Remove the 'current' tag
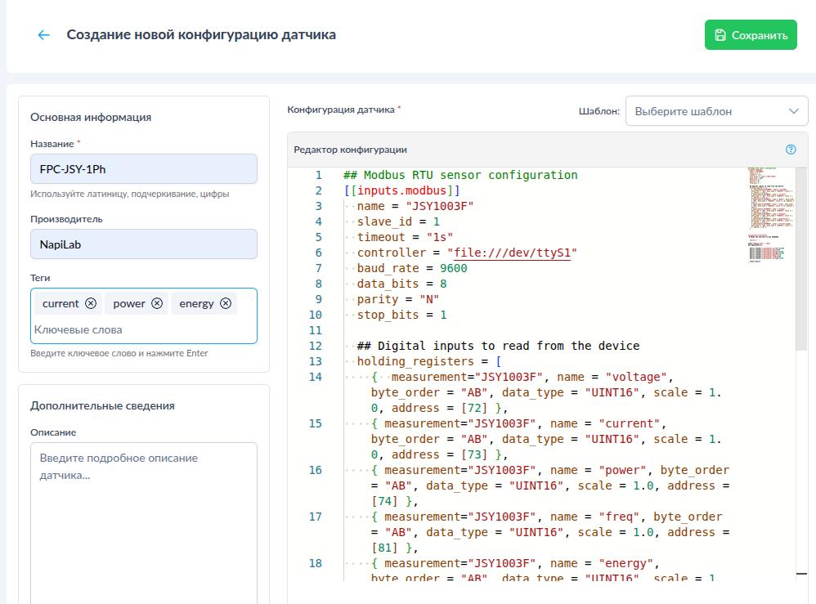816x604 pixels. (91, 303)
